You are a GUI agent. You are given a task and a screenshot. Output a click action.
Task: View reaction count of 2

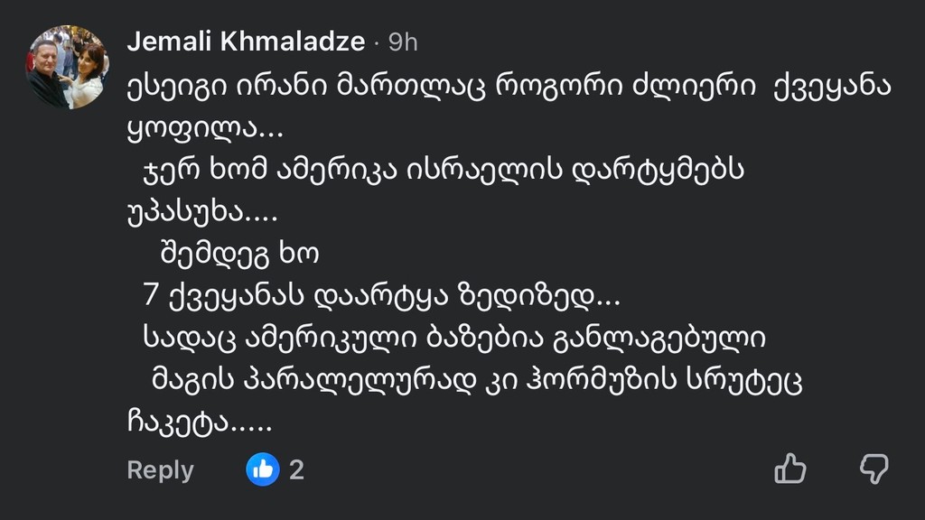pos(296,469)
